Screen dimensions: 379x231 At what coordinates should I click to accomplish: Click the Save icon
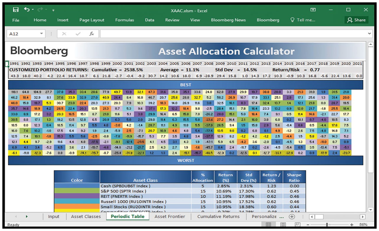(16, 10)
